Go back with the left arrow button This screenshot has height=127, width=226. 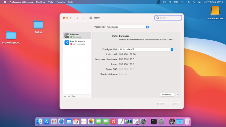77,17
